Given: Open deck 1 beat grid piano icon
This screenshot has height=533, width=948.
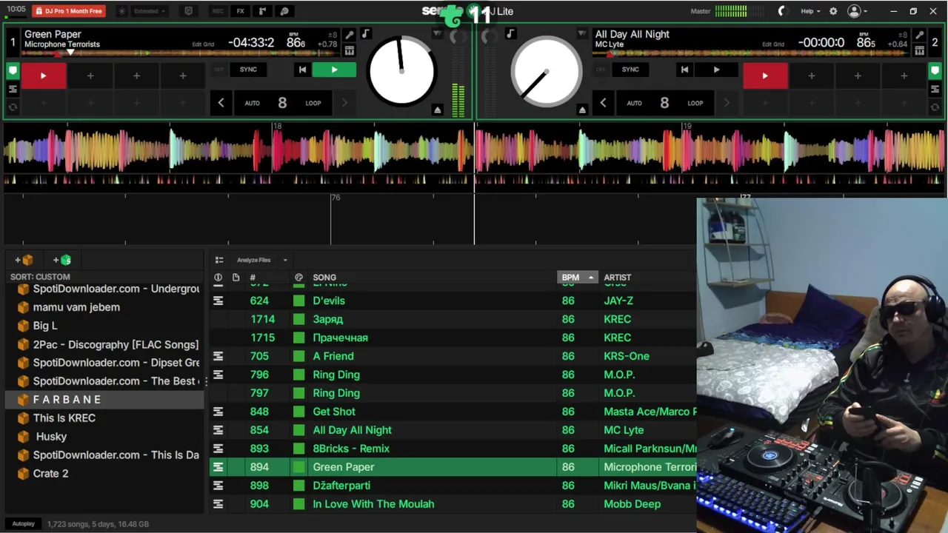Looking at the screenshot, I should click(x=350, y=50).
